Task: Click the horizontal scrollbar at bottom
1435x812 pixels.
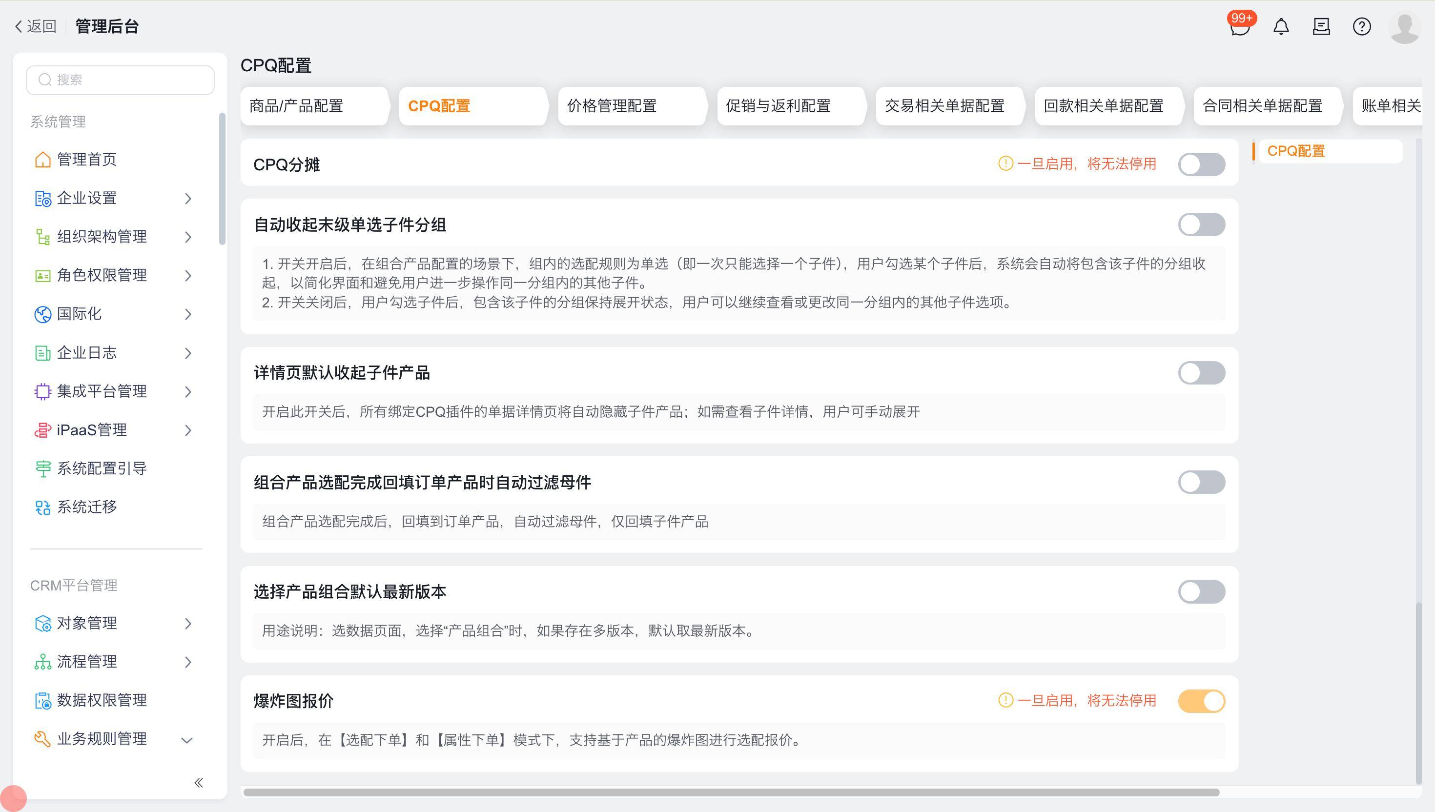Action: click(x=731, y=792)
